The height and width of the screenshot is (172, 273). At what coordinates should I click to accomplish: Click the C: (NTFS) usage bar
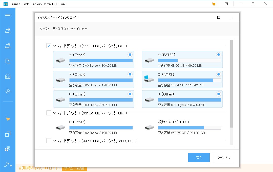(190, 80)
